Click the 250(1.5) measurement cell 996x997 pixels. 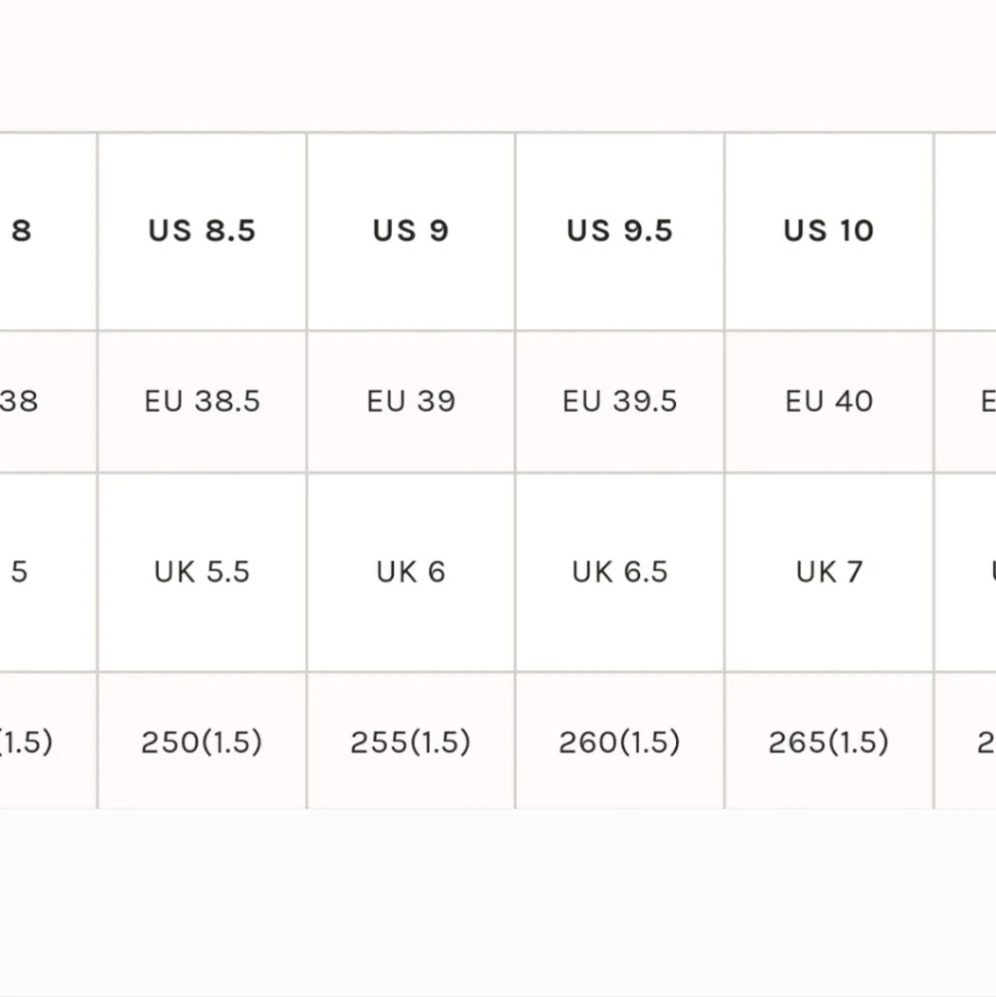click(202, 742)
